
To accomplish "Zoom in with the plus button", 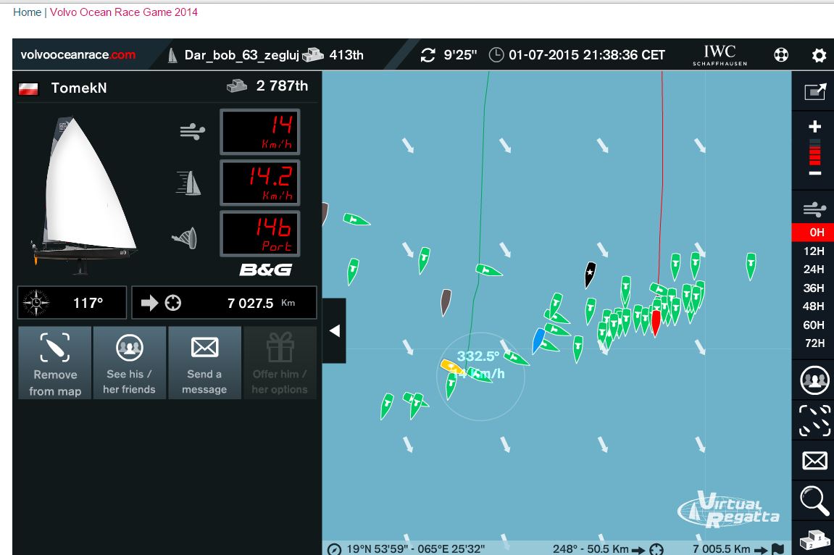I will tap(814, 127).
